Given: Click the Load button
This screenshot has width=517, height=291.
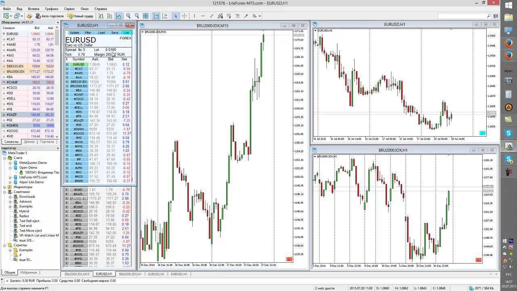Looking at the screenshot, I should [x=101, y=33].
